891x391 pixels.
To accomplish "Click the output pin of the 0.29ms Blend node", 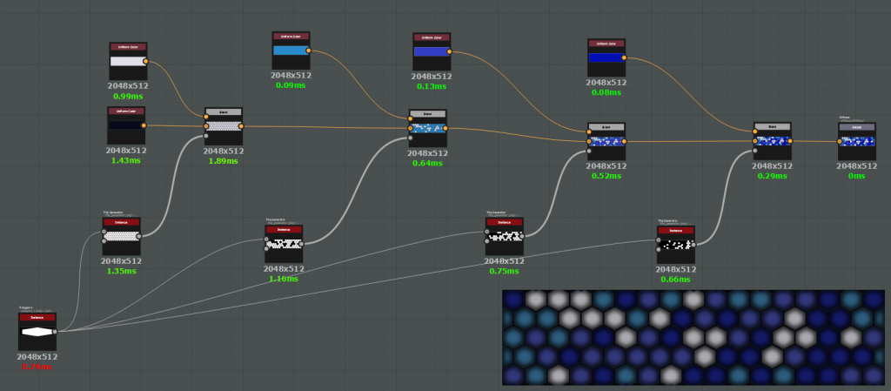I will (x=790, y=141).
